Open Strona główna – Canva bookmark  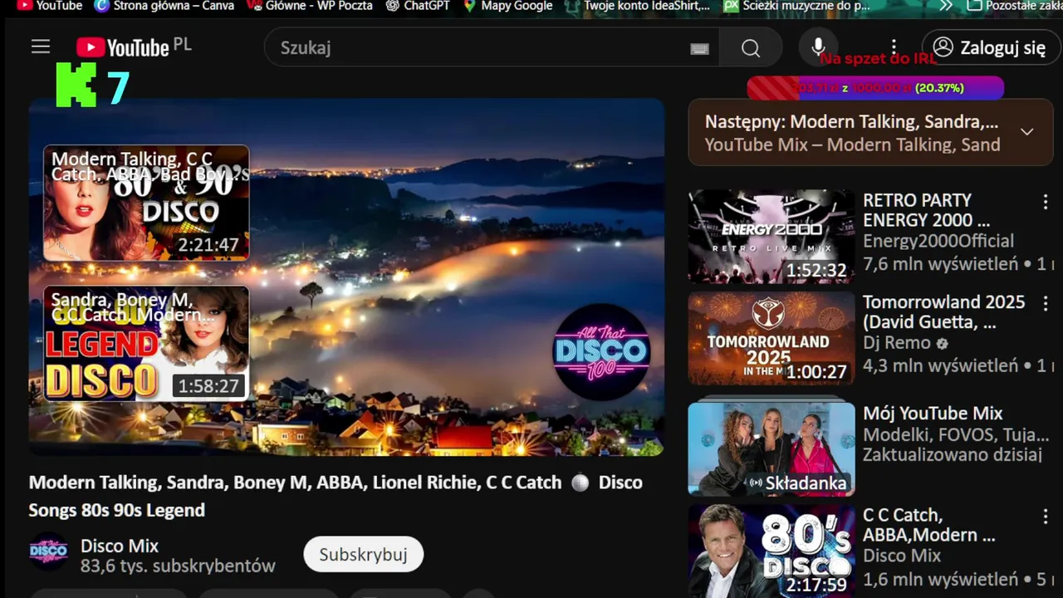click(x=164, y=6)
